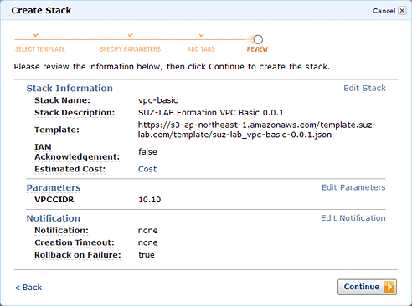
Task: Click checkmark above Add Tags
Action: point(202,35)
